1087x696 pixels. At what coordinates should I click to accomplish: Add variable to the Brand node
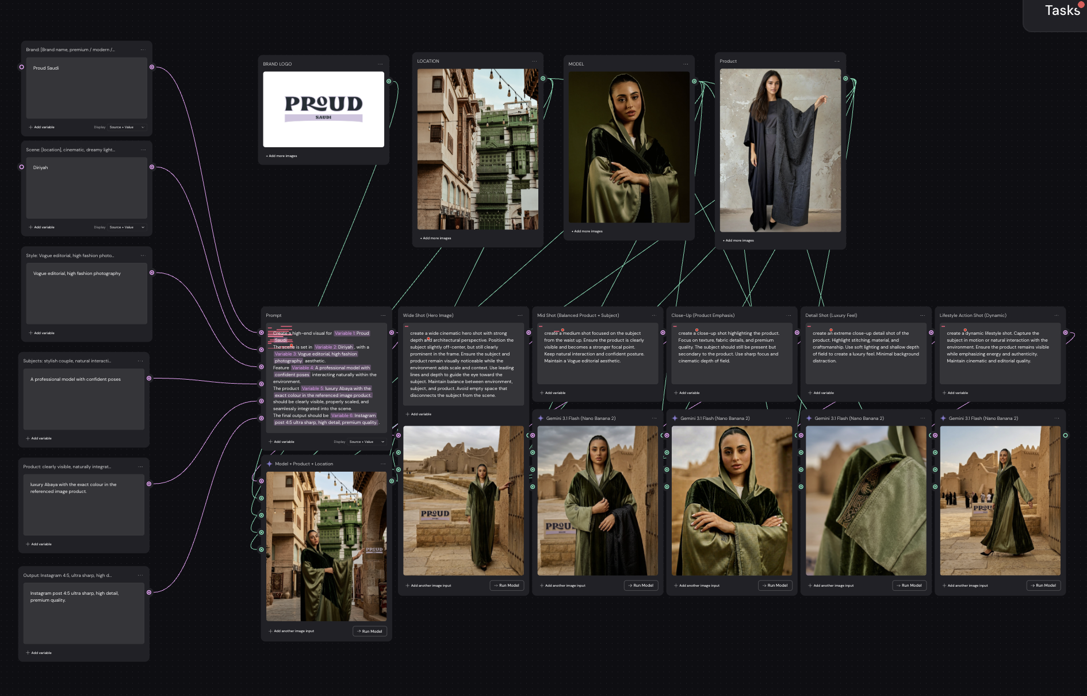click(41, 127)
